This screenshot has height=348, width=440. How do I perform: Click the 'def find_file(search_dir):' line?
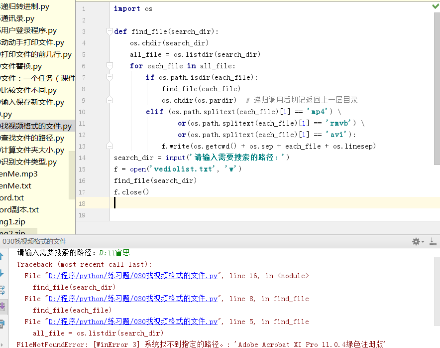[166, 31]
